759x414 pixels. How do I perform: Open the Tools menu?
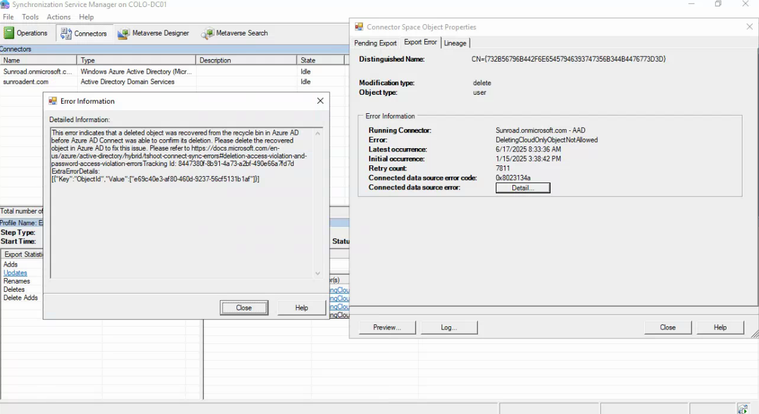click(29, 17)
